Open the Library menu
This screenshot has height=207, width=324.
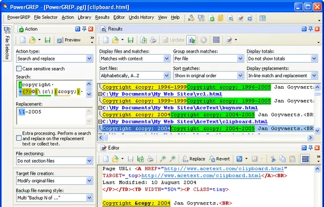(x=84, y=17)
